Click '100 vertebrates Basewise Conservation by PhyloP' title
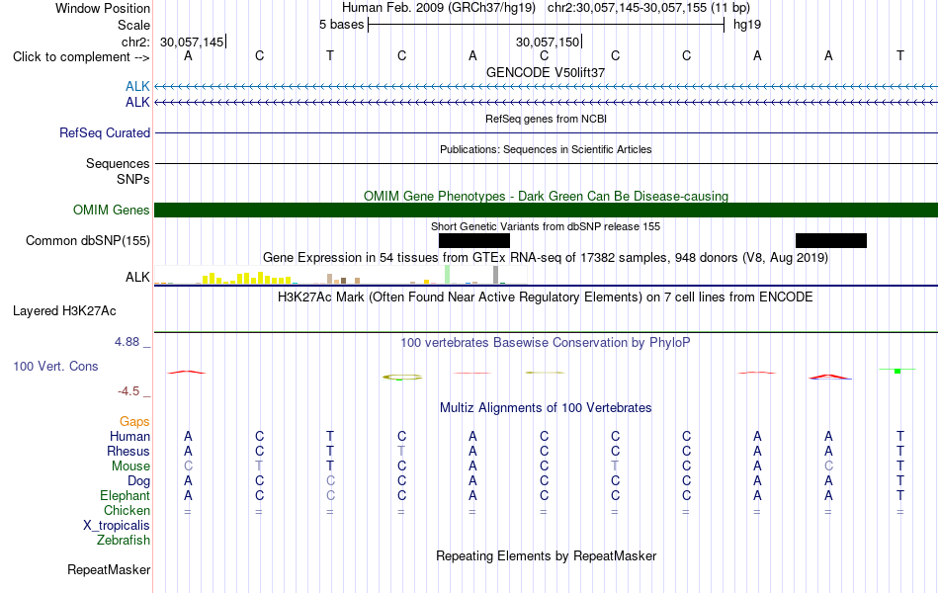939x593 pixels. (546, 343)
